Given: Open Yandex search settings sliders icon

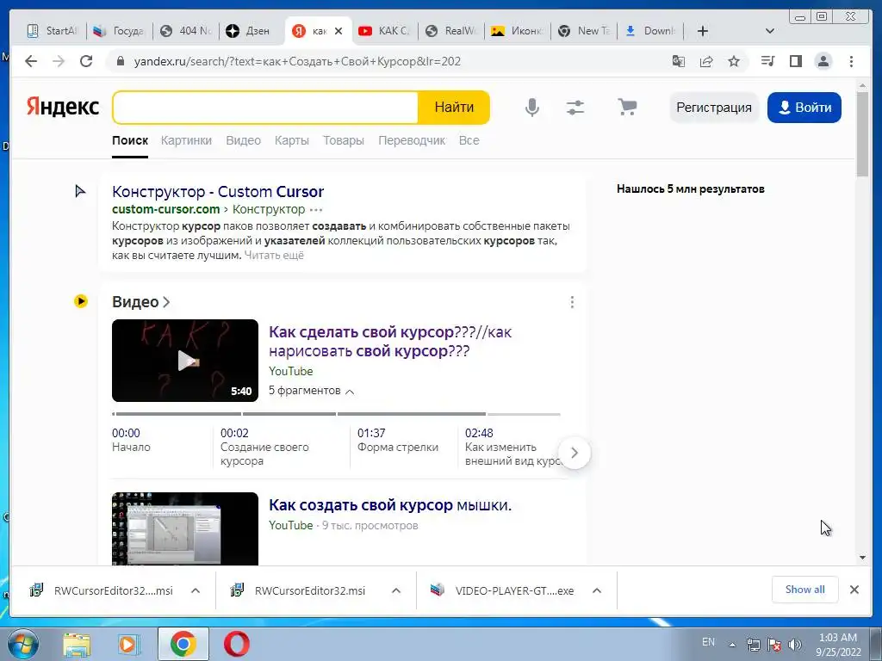Looking at the screenshot, I should [575, 107].
